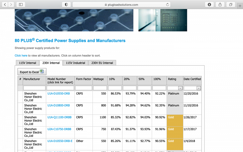Screen dimensions: 243x152
Task: Open the Share sheet icon
Action: coord(220,4)
